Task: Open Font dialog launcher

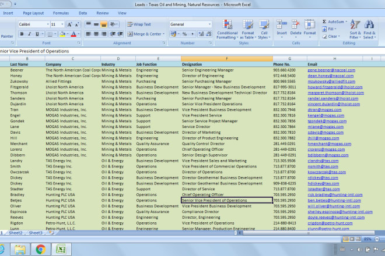Action: click(79, 43)
